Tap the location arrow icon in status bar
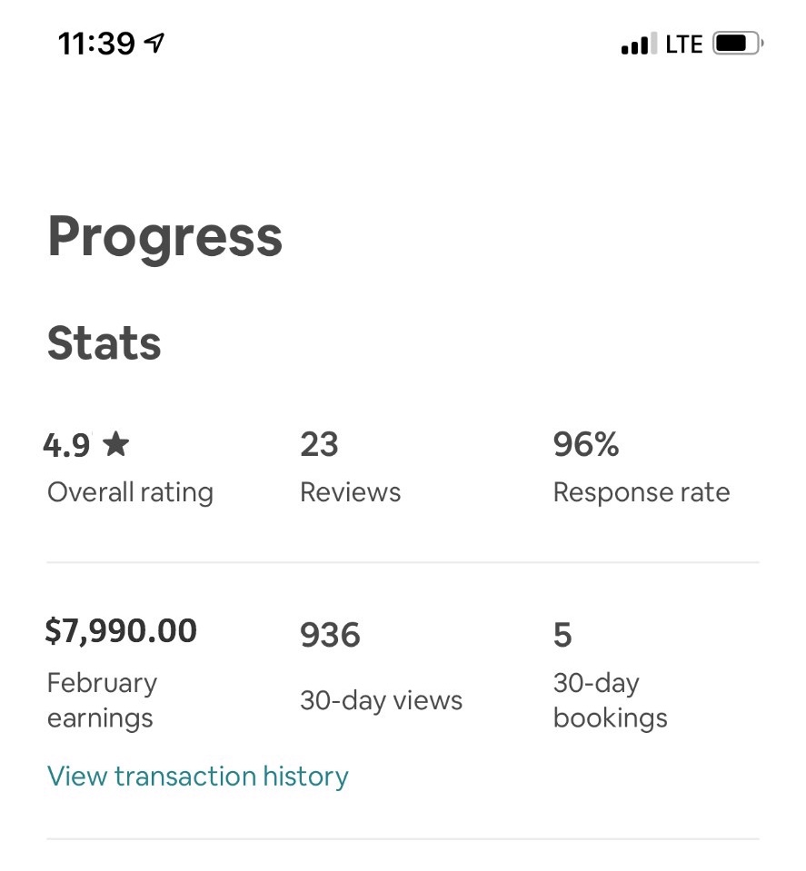This screenshot has height=871, width=806. tap(154, 43)
